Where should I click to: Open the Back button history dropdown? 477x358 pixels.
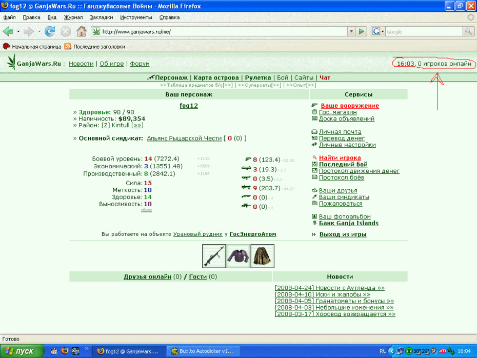(x=18, y=31)
